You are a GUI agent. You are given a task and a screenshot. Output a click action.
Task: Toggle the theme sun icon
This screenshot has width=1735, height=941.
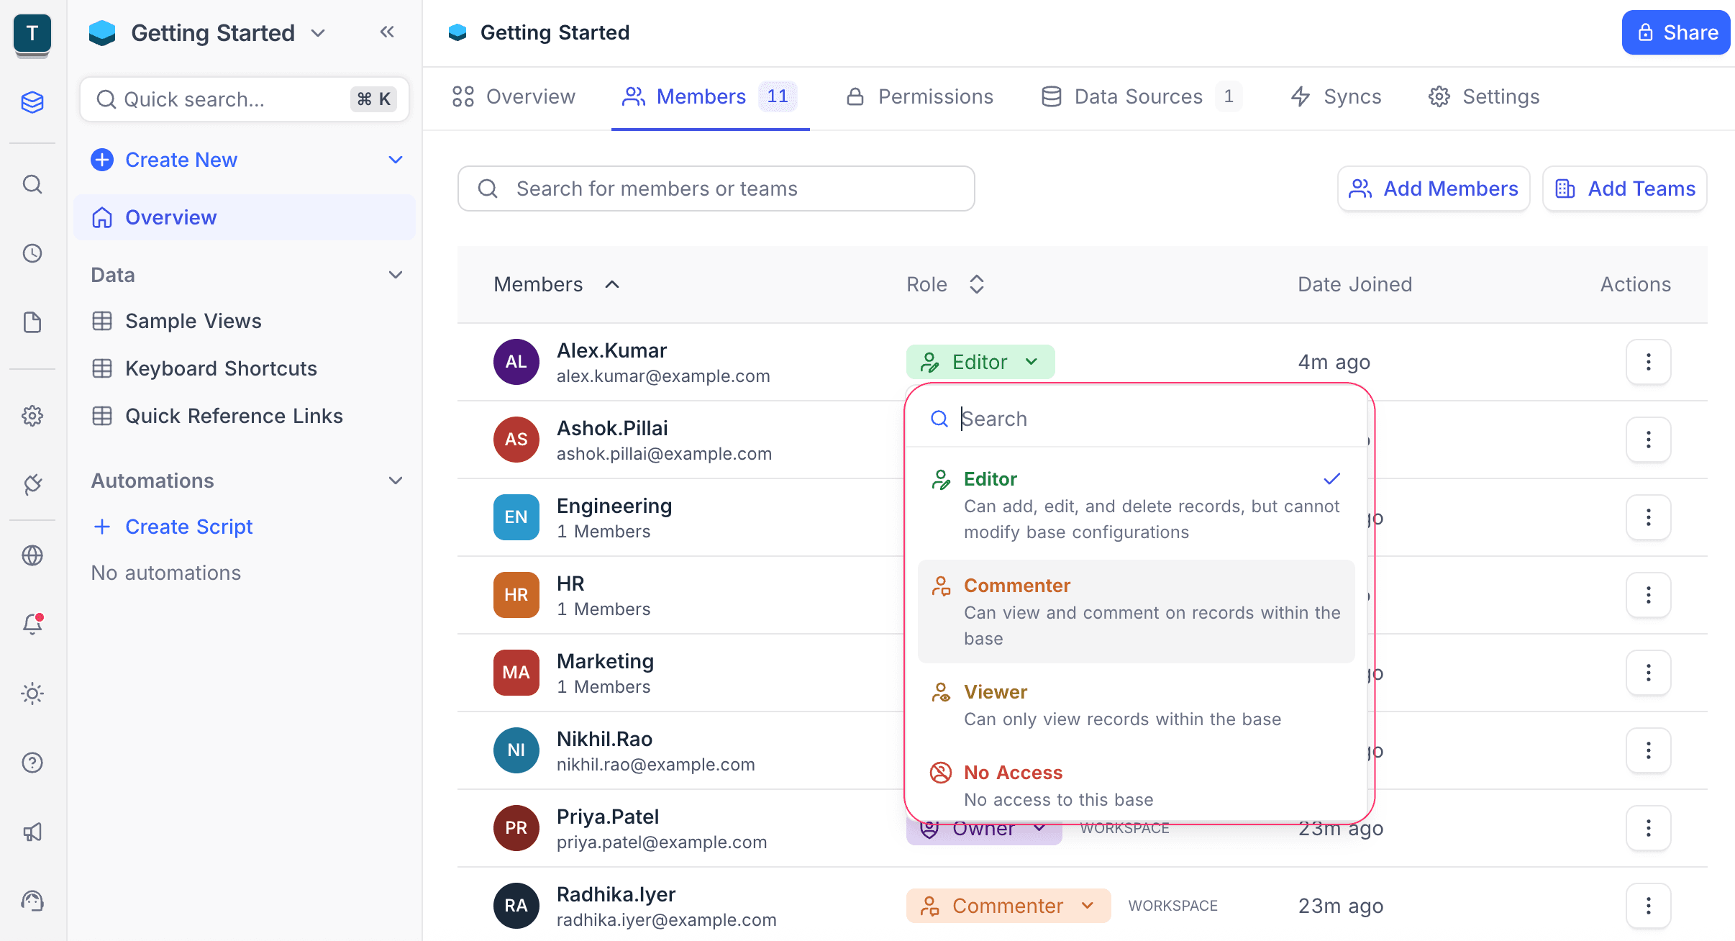click(32, 694)
